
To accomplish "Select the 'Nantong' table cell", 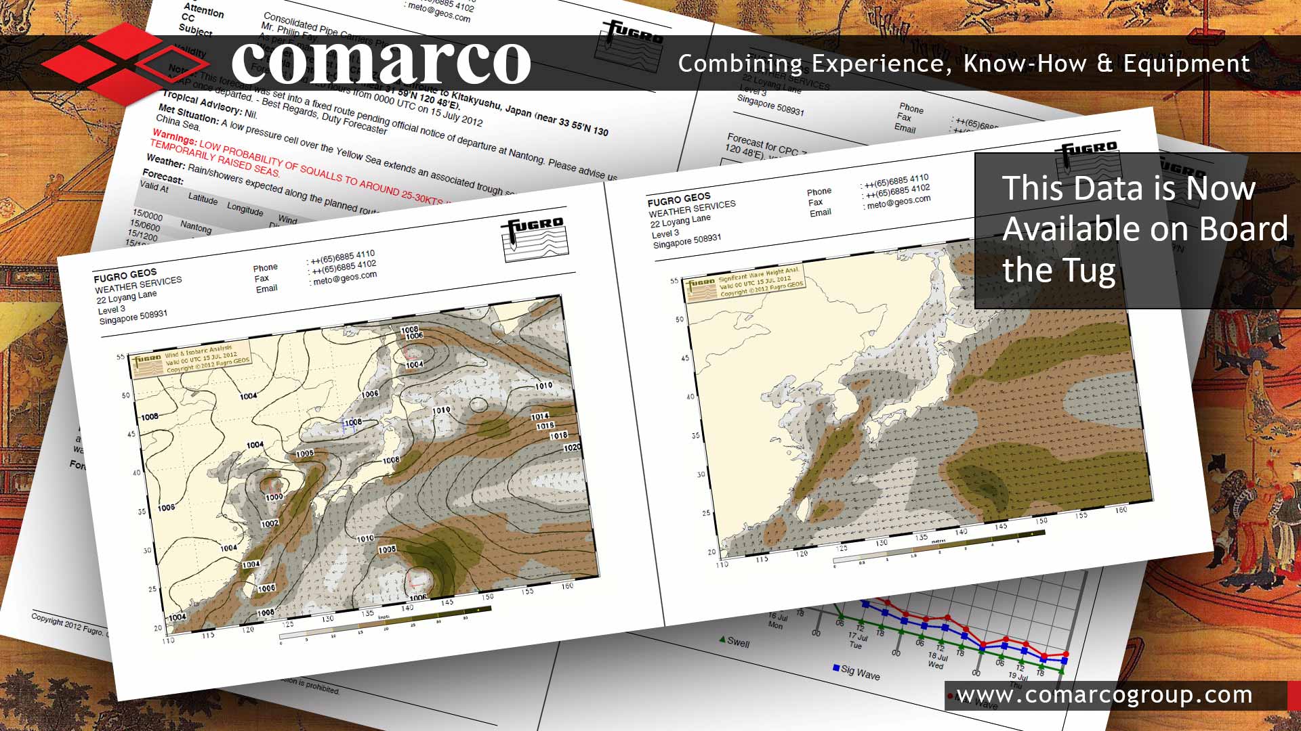I will tap(196, 227).
